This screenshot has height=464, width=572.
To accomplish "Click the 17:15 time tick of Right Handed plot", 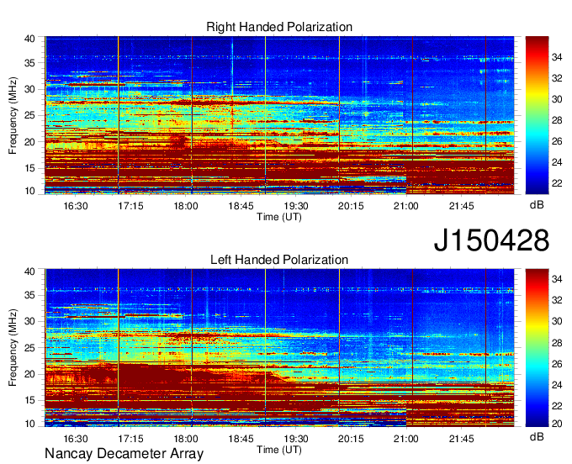I will 130,206.
